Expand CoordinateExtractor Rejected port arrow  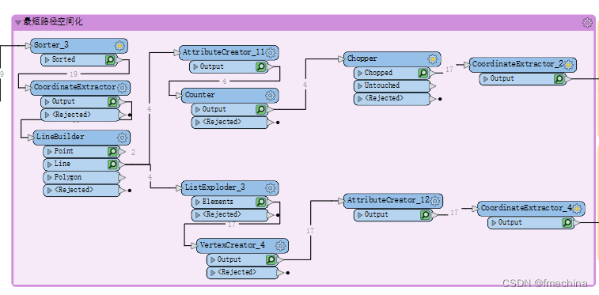pos(47,115)
